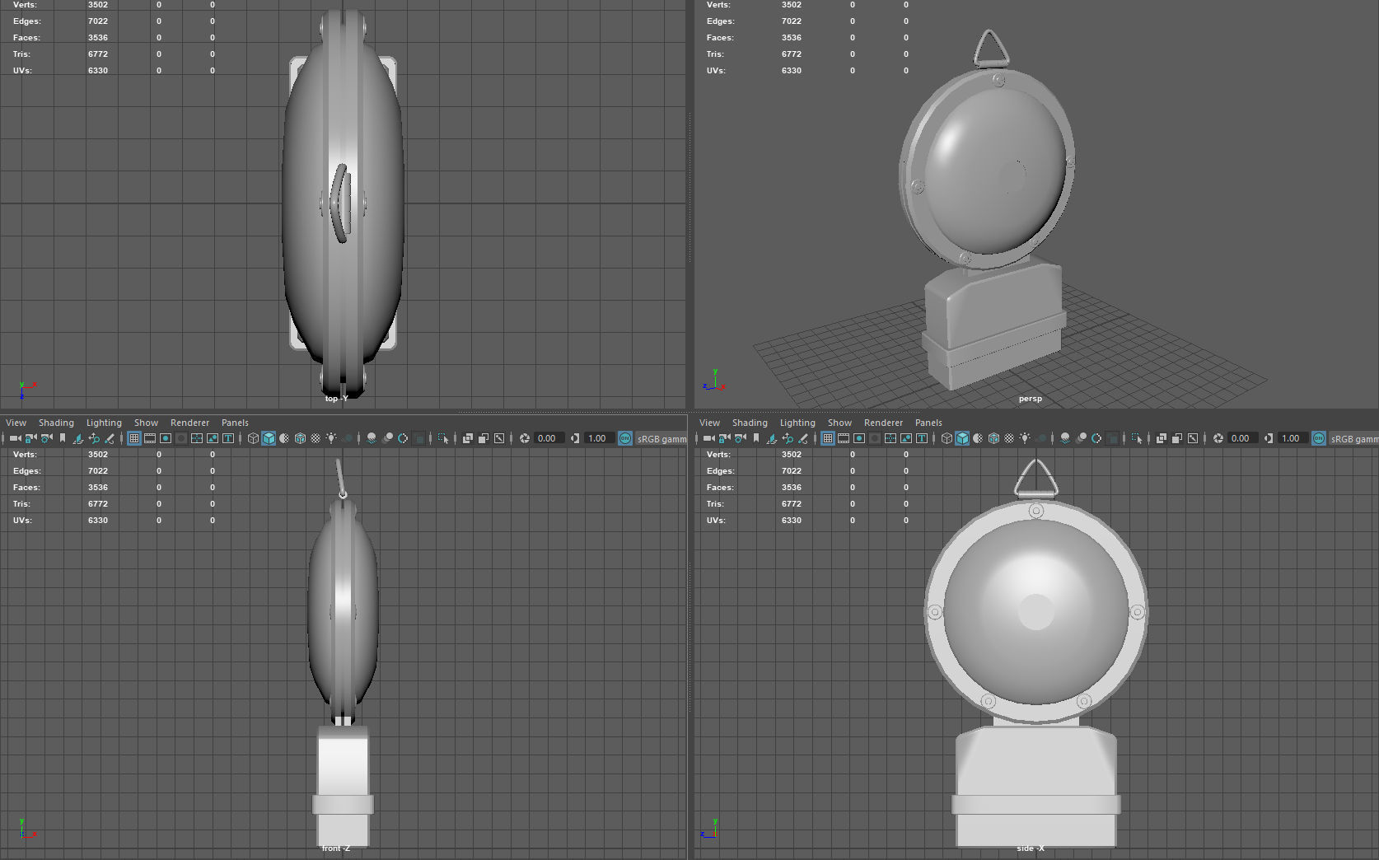1379x860 pixels.
Task: Enable Wireframe on Shaded in front-Z panel
Action: pyautogui.click(x=300, y=438)
